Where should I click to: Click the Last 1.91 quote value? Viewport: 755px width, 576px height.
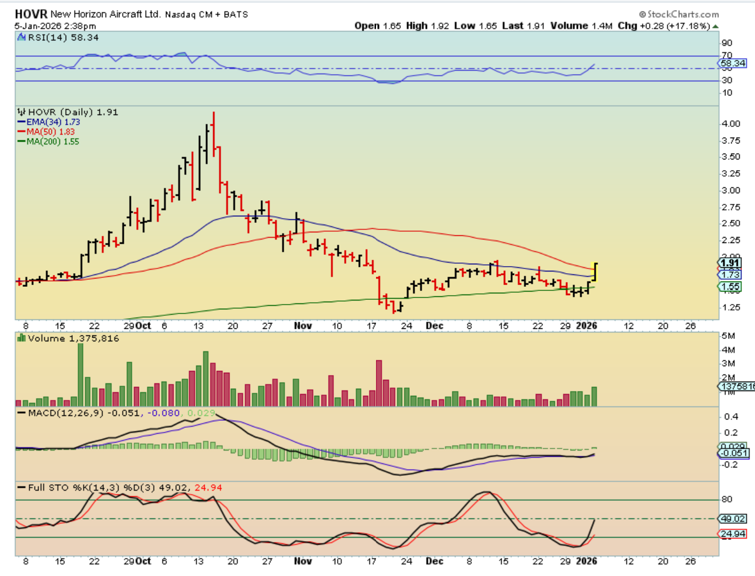523,25
